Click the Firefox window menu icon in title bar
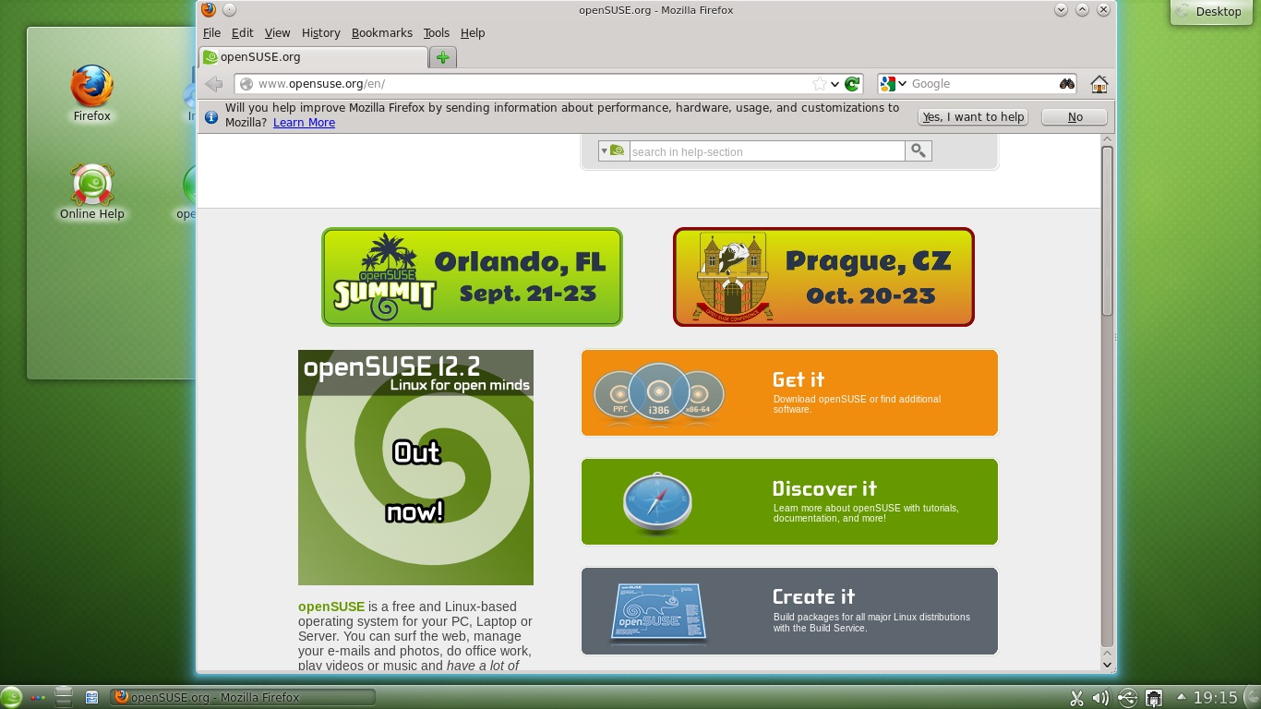 click(209, 10)
